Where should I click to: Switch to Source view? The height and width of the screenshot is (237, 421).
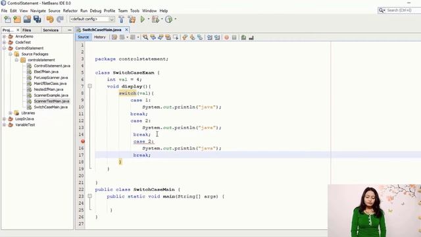coord(84,37)
